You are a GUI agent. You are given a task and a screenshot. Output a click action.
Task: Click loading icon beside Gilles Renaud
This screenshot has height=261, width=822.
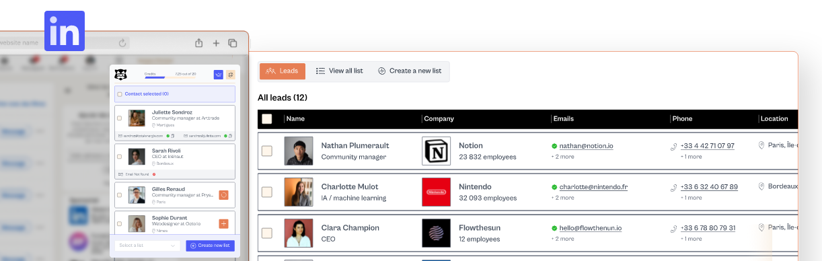[223, 195]
